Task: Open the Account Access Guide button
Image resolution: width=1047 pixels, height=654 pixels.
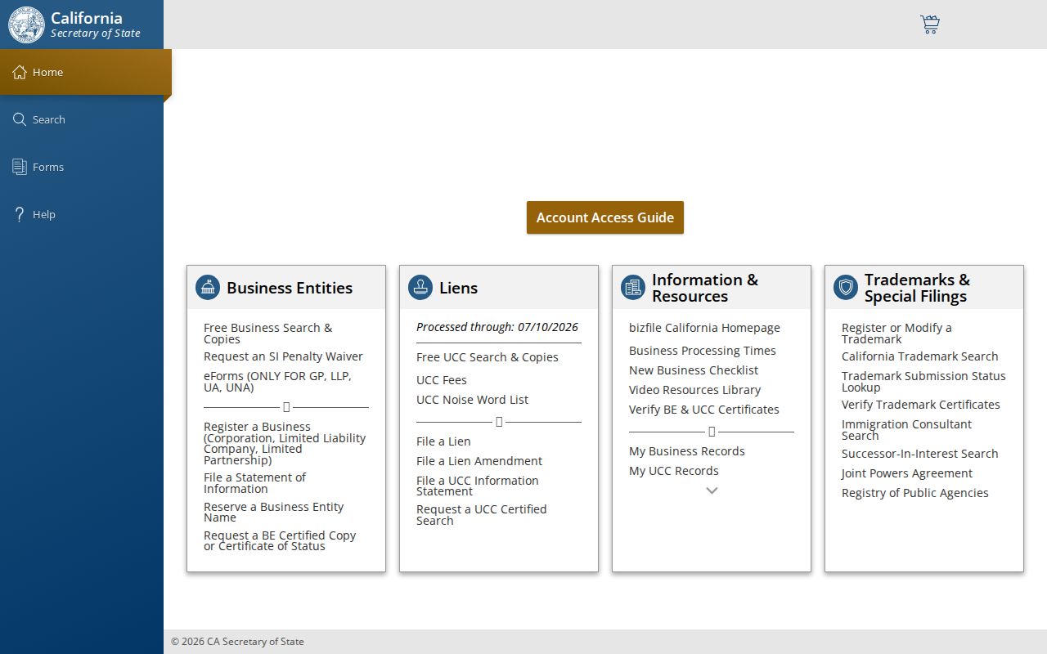Action: (605, 217)
